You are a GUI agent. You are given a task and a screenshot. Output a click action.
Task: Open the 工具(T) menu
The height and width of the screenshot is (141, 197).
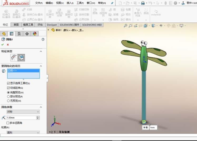[x=80, y=3]
